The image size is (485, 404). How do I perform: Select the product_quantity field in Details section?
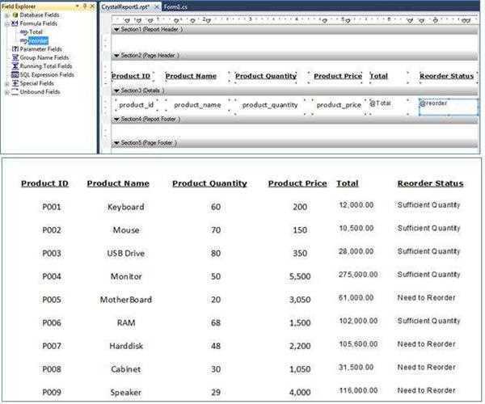pos(270,105)
